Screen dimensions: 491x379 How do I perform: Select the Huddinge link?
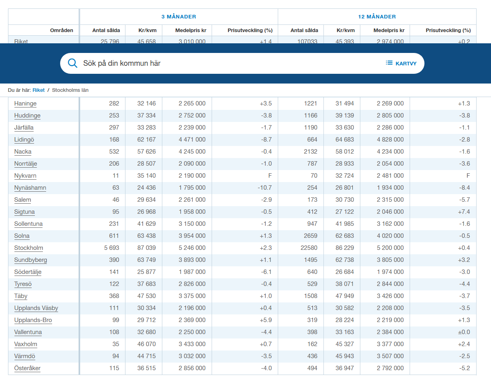[27, 116]
